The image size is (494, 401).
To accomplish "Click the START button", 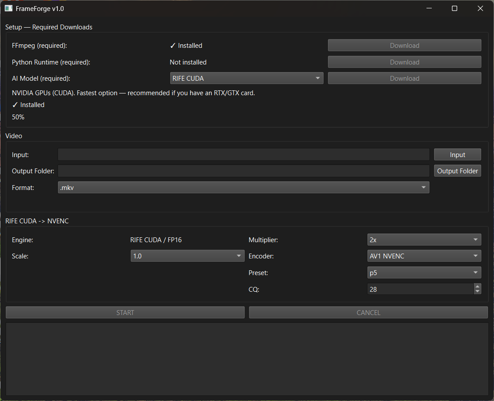I will click(x=125, y=312).
